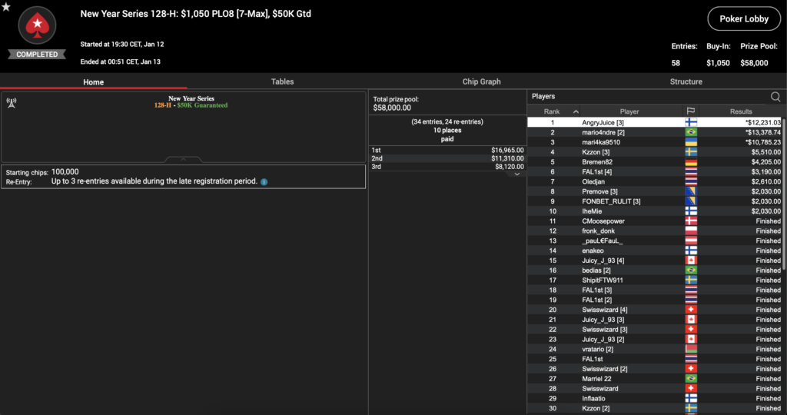The image size is (787, 415).
Task: Click the broadcast antenna icon
Action: pos(12,101)
